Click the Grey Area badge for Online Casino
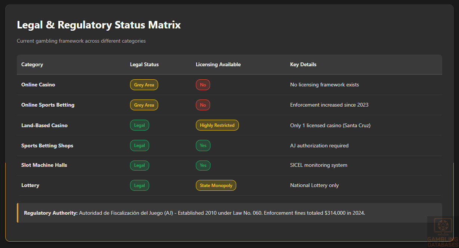The width and height of the screenshot is (459, 248). tap(144, 85)
